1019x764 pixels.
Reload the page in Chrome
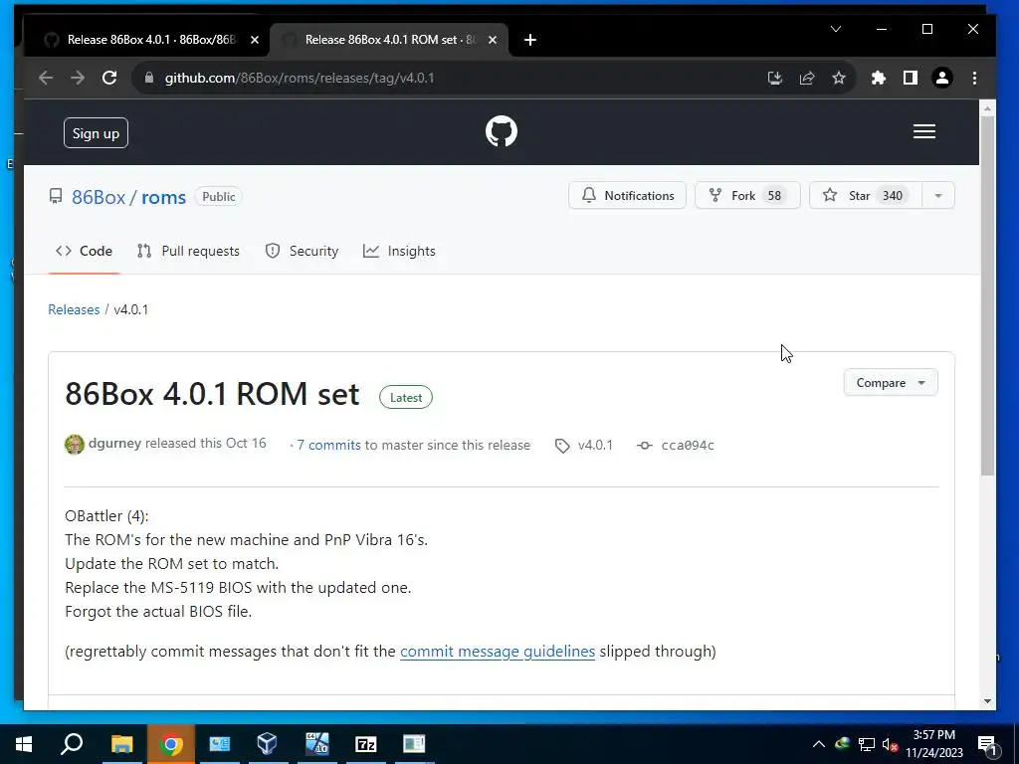point(109,78)
